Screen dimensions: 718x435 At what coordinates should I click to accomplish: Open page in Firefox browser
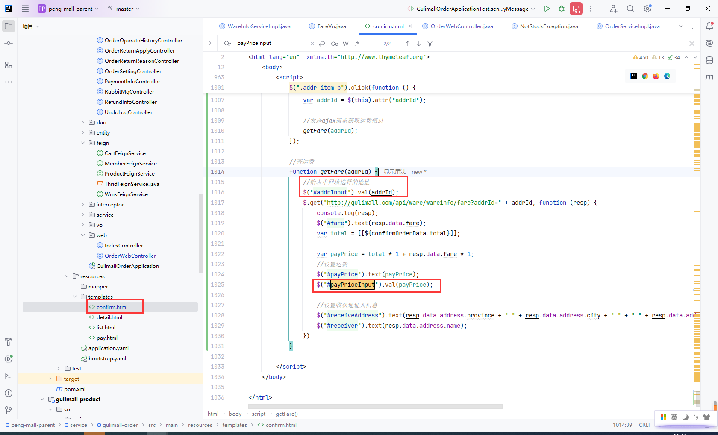[656, 76]
